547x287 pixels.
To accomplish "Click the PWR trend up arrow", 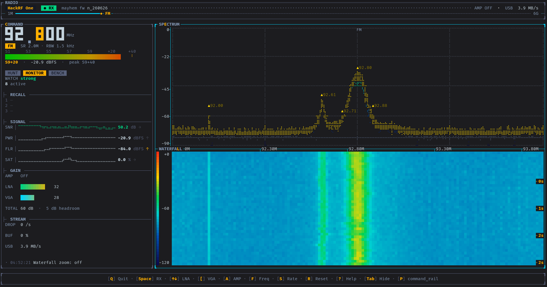I will tap(147, 138).
